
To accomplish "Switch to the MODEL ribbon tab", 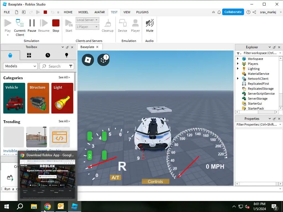I will (x=83, y=12).
